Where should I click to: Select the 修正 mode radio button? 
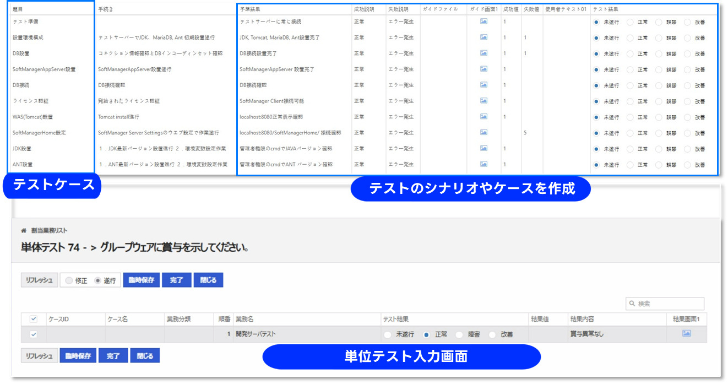coord(69,280)
